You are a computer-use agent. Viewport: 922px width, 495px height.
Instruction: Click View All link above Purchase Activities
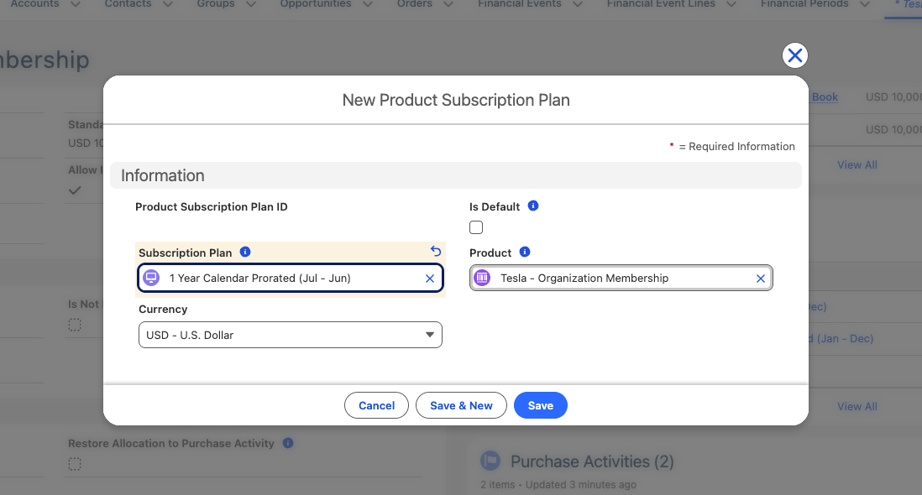(857, 406)
